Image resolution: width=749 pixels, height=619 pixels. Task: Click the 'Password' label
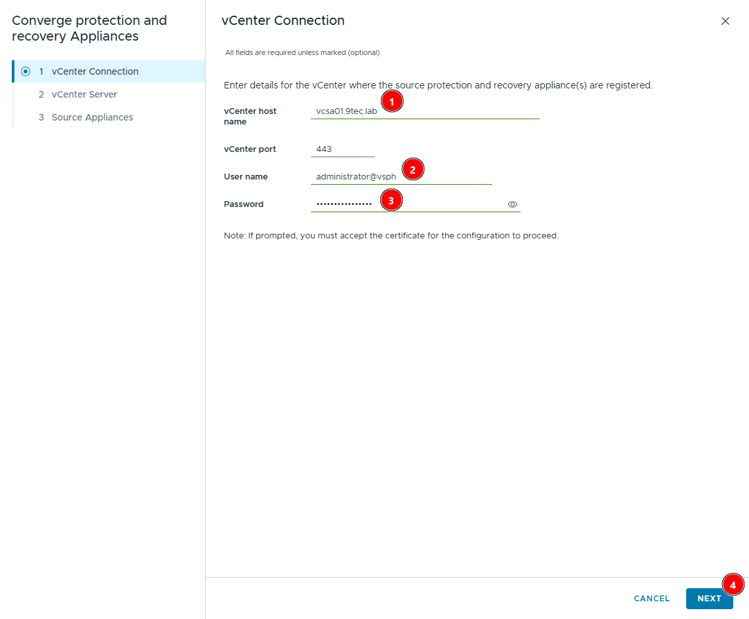[x=243, y=204]
